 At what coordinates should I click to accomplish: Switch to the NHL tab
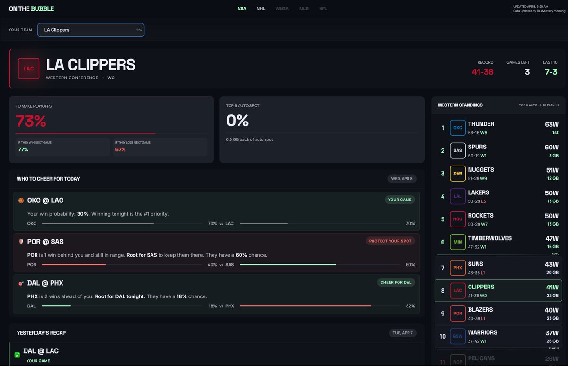[261, 9]
